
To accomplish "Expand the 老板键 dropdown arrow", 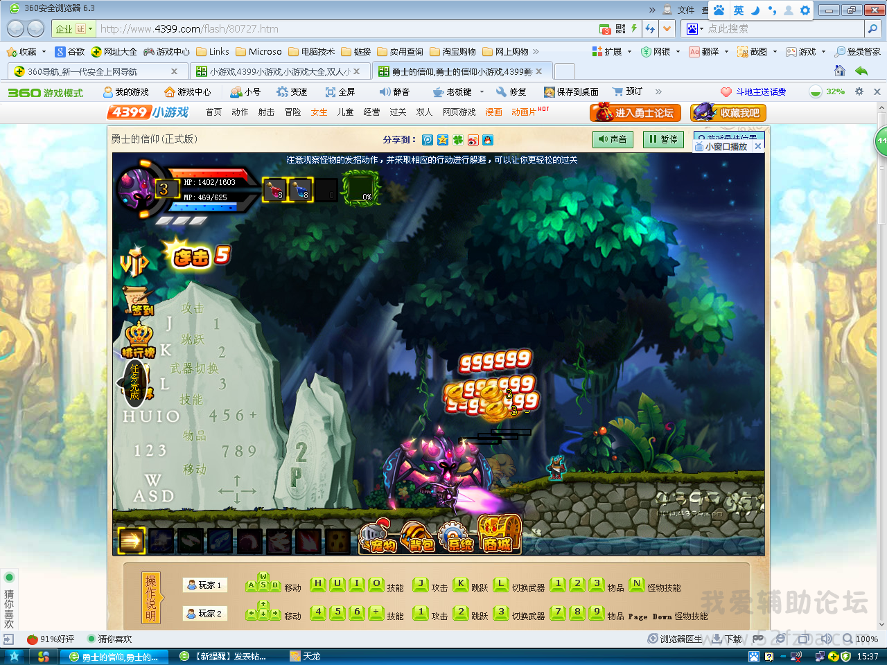I will (482, 91).
